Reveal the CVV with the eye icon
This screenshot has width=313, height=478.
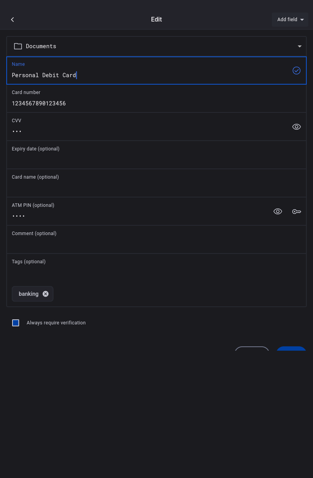[297, 127]
